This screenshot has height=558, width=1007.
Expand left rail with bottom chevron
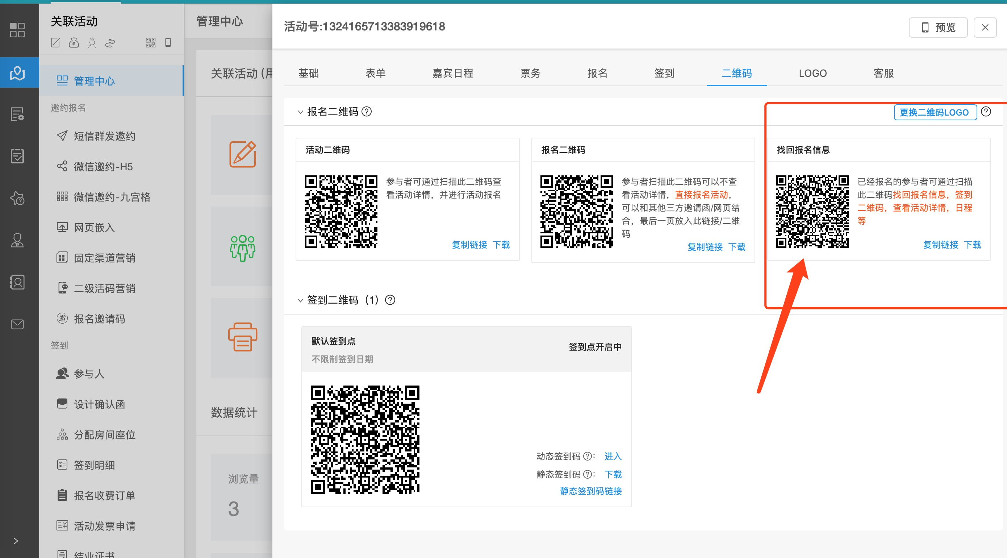pos(16,541)
